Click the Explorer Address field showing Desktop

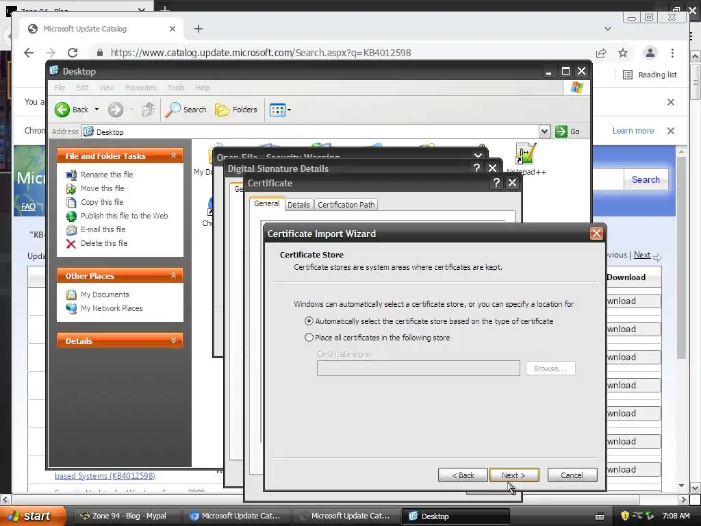[311, 131]
